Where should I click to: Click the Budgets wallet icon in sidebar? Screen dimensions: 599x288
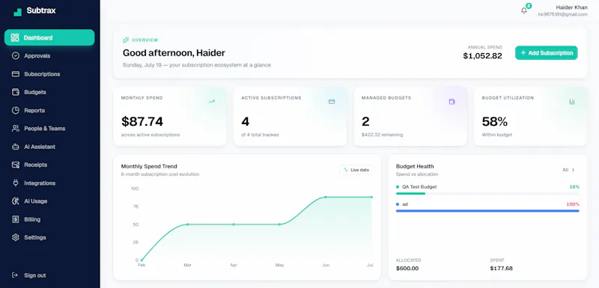(x=15, y=92)
